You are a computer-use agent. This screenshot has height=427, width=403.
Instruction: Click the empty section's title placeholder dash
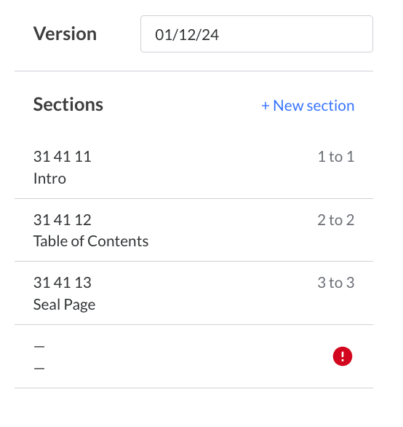click(x=39, y=369)
